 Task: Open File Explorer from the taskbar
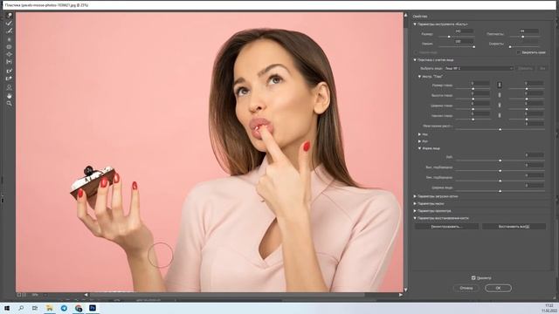[x=50, y=308]
